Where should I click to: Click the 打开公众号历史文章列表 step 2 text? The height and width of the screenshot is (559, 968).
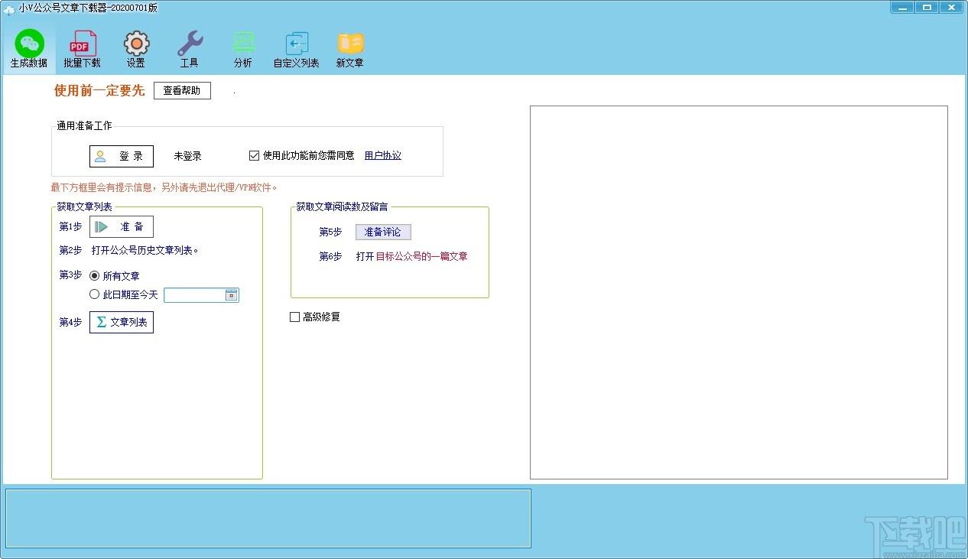(x=145, y=250)
